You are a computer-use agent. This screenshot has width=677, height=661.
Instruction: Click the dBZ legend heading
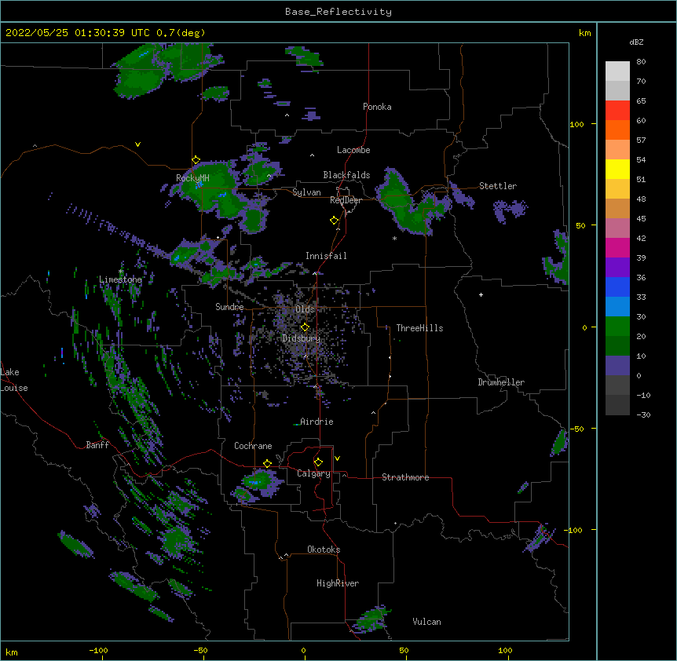coord(636,42)
